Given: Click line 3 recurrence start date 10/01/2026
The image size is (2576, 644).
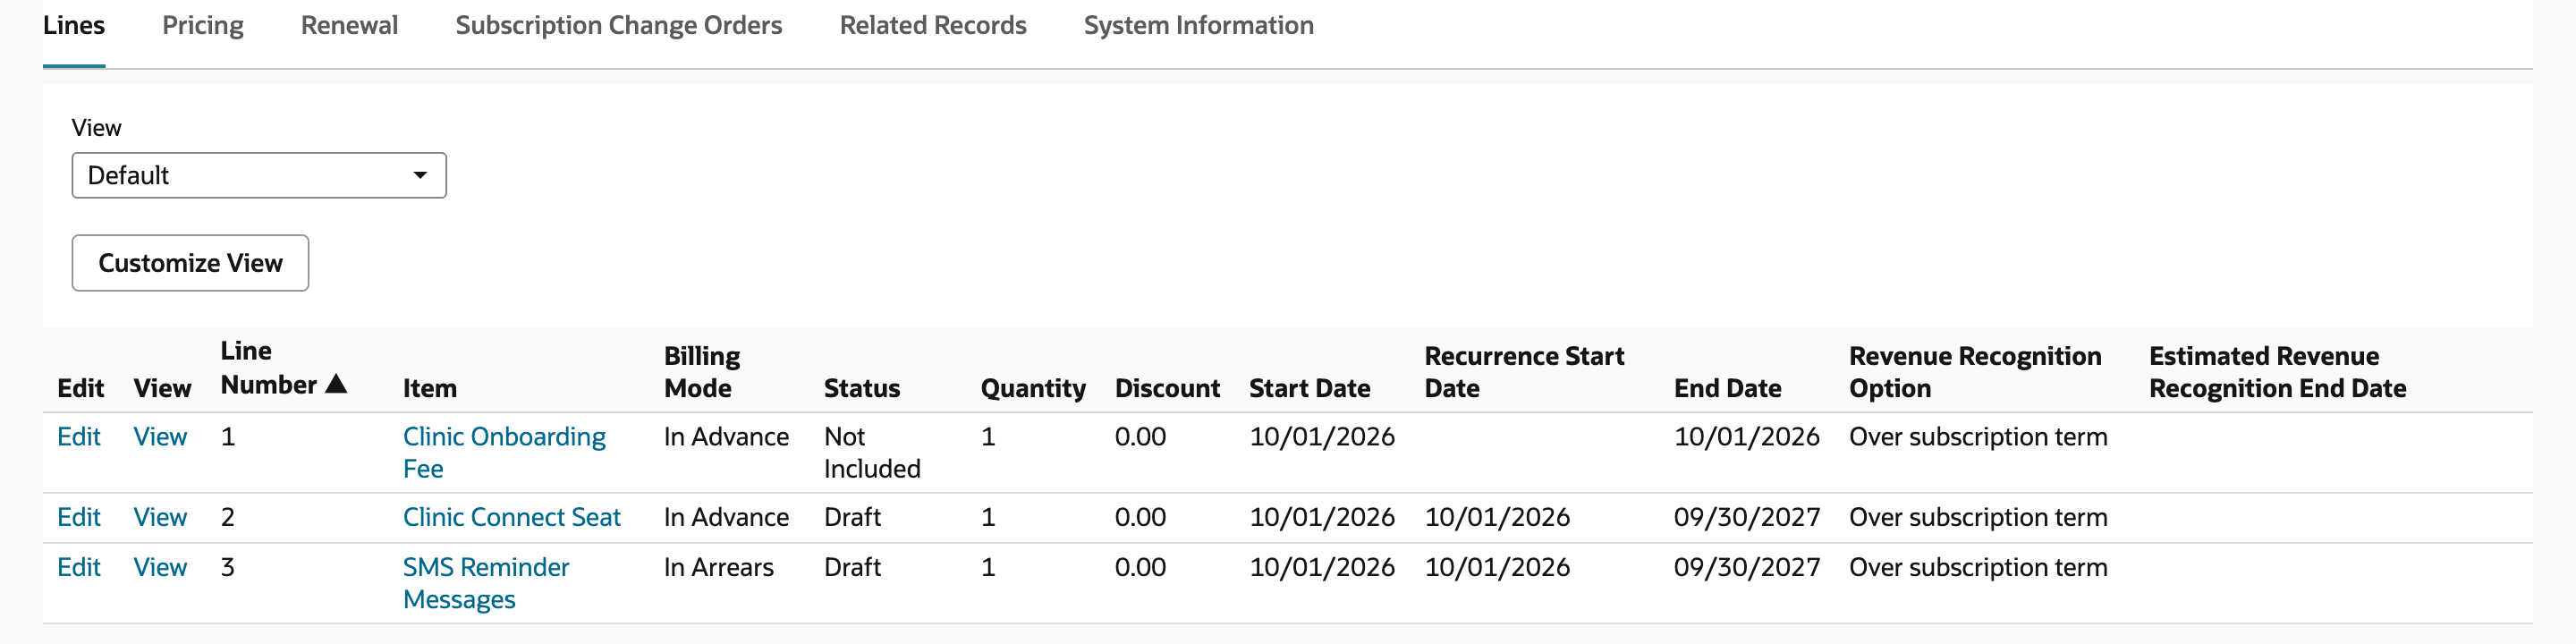Looking at the screenshot, I should [1497, 567].
